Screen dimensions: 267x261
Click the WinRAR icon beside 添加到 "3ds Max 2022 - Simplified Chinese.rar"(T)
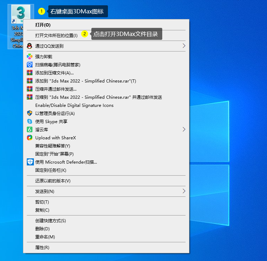30,81
